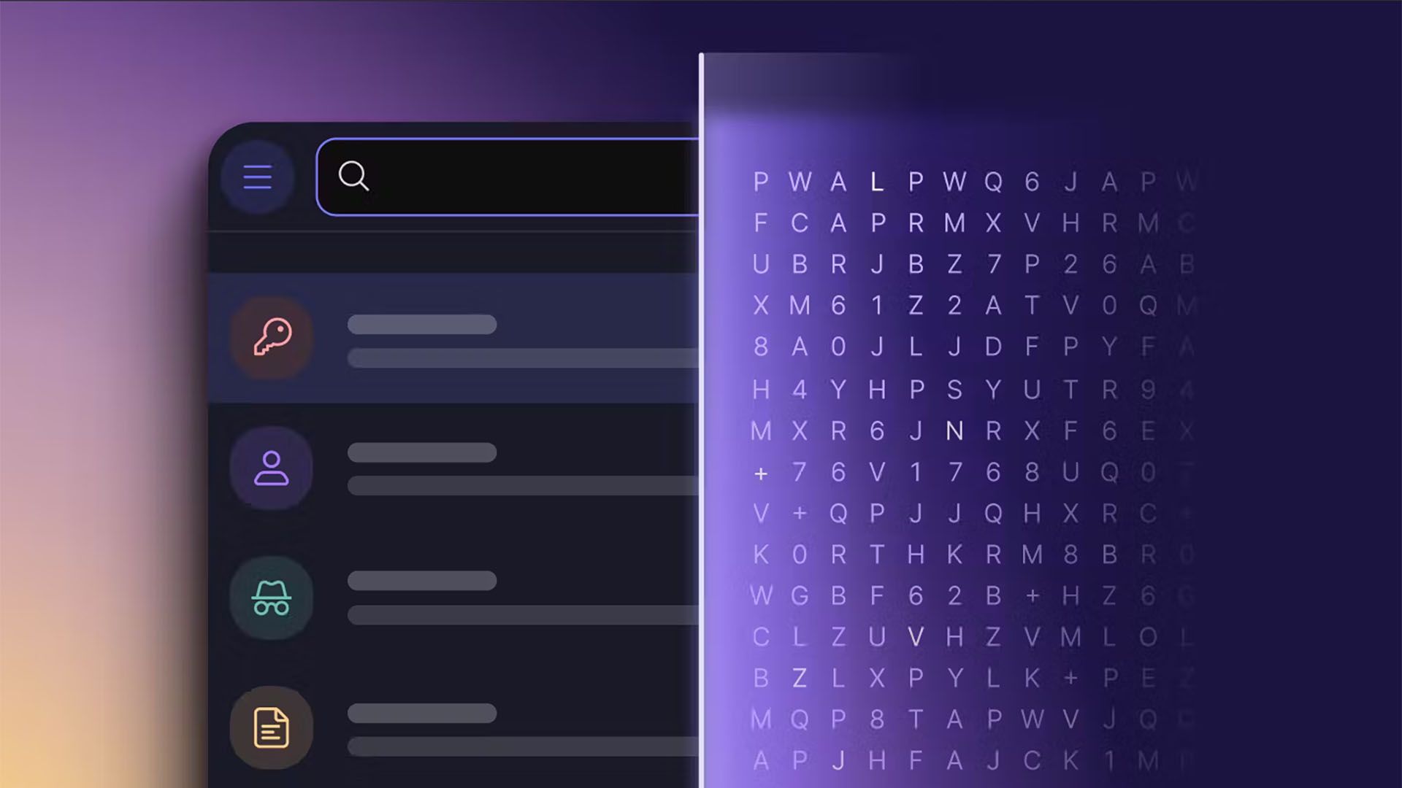Open the document/notes icon
The height and width of the screenshot is (788, 1402).
[271, 727]
